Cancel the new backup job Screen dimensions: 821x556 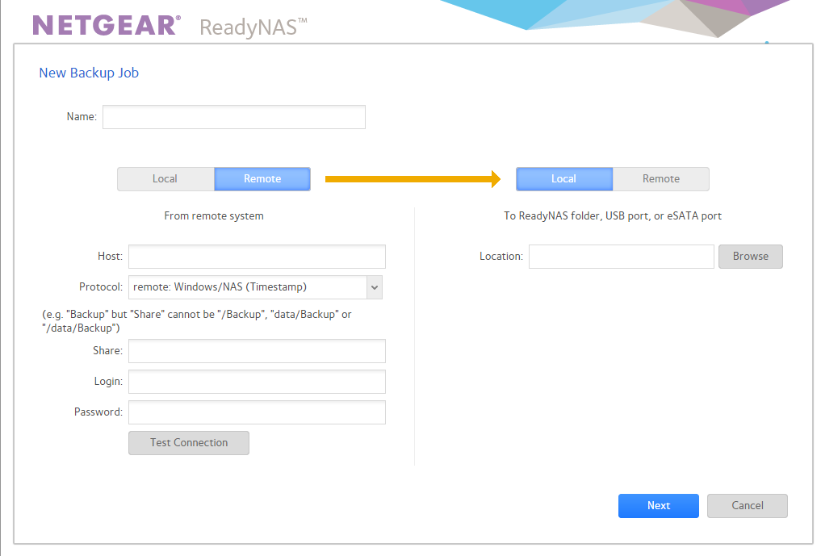point(748,506)
